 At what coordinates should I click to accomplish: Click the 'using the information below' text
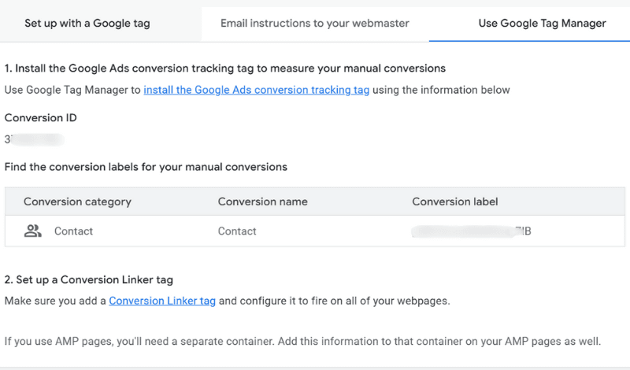441,90
